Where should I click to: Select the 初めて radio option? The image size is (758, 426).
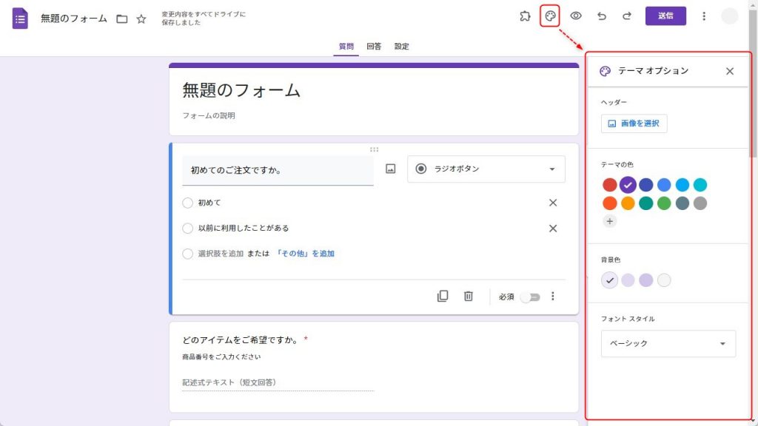click(x=187, y=203)
